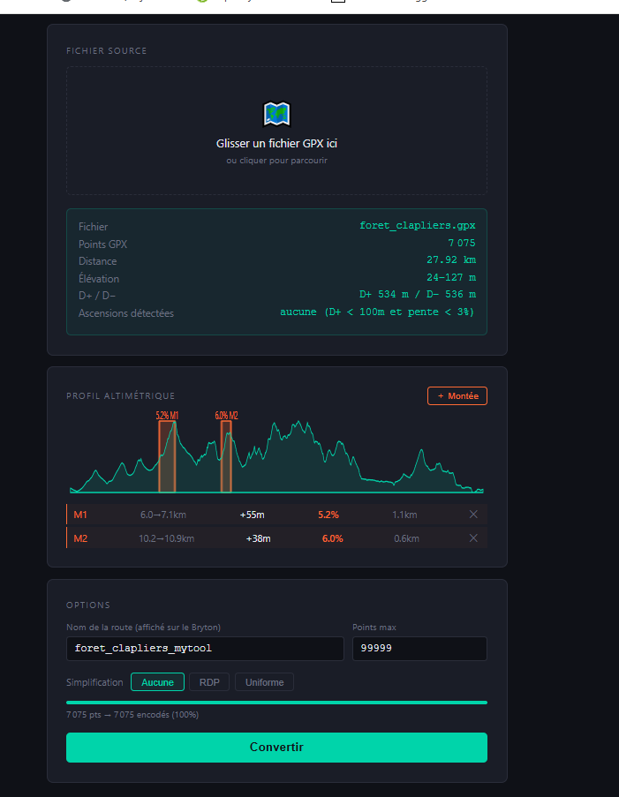Click the 5.2% M1 label above chart

pos(167,416)
